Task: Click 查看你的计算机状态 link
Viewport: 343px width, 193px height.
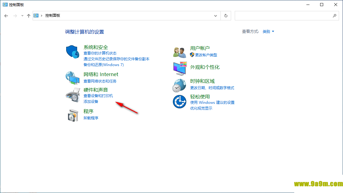Action: coord(100,53)
